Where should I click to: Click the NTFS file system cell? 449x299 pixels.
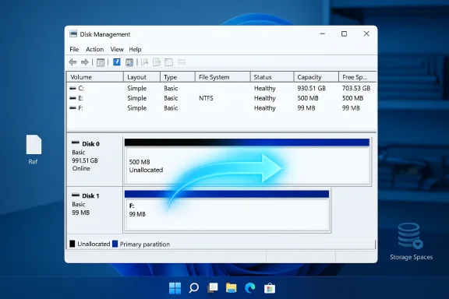click(206, 98)
